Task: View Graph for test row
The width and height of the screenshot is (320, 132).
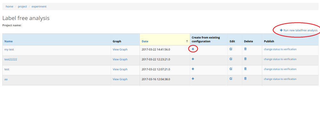Action: click(120, 69)
